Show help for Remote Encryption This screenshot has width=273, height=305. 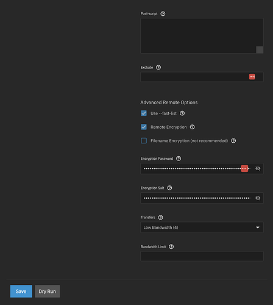[192, 127]
